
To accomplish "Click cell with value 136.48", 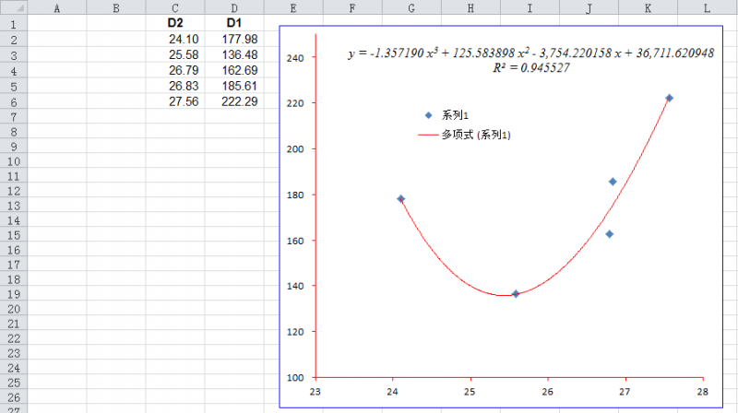I will pyautogui.click(x=234, y=54).
